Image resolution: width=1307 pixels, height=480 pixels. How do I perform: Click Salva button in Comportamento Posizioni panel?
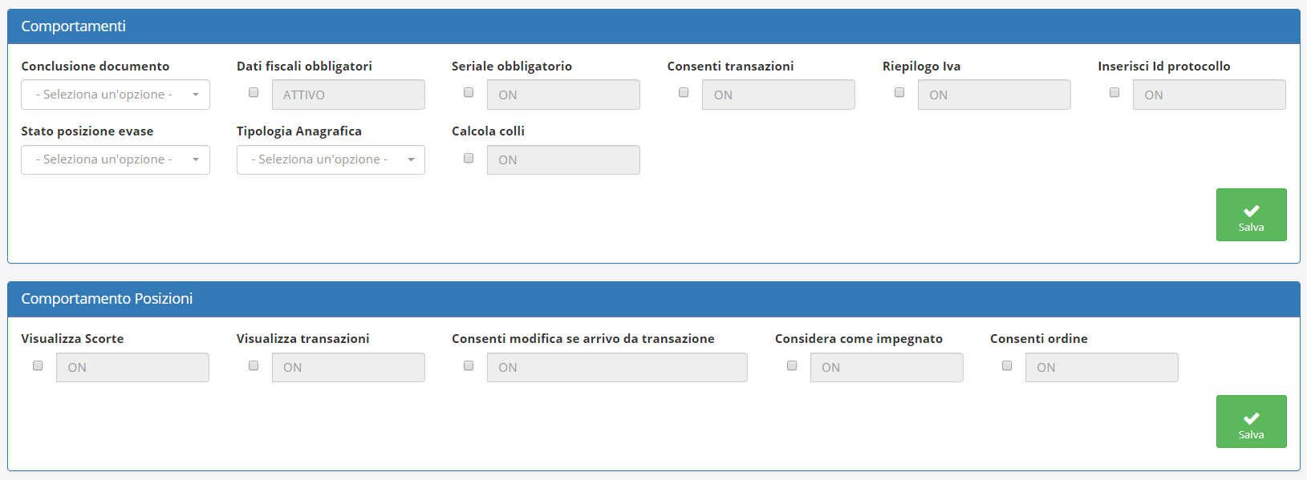[1251, 422]
